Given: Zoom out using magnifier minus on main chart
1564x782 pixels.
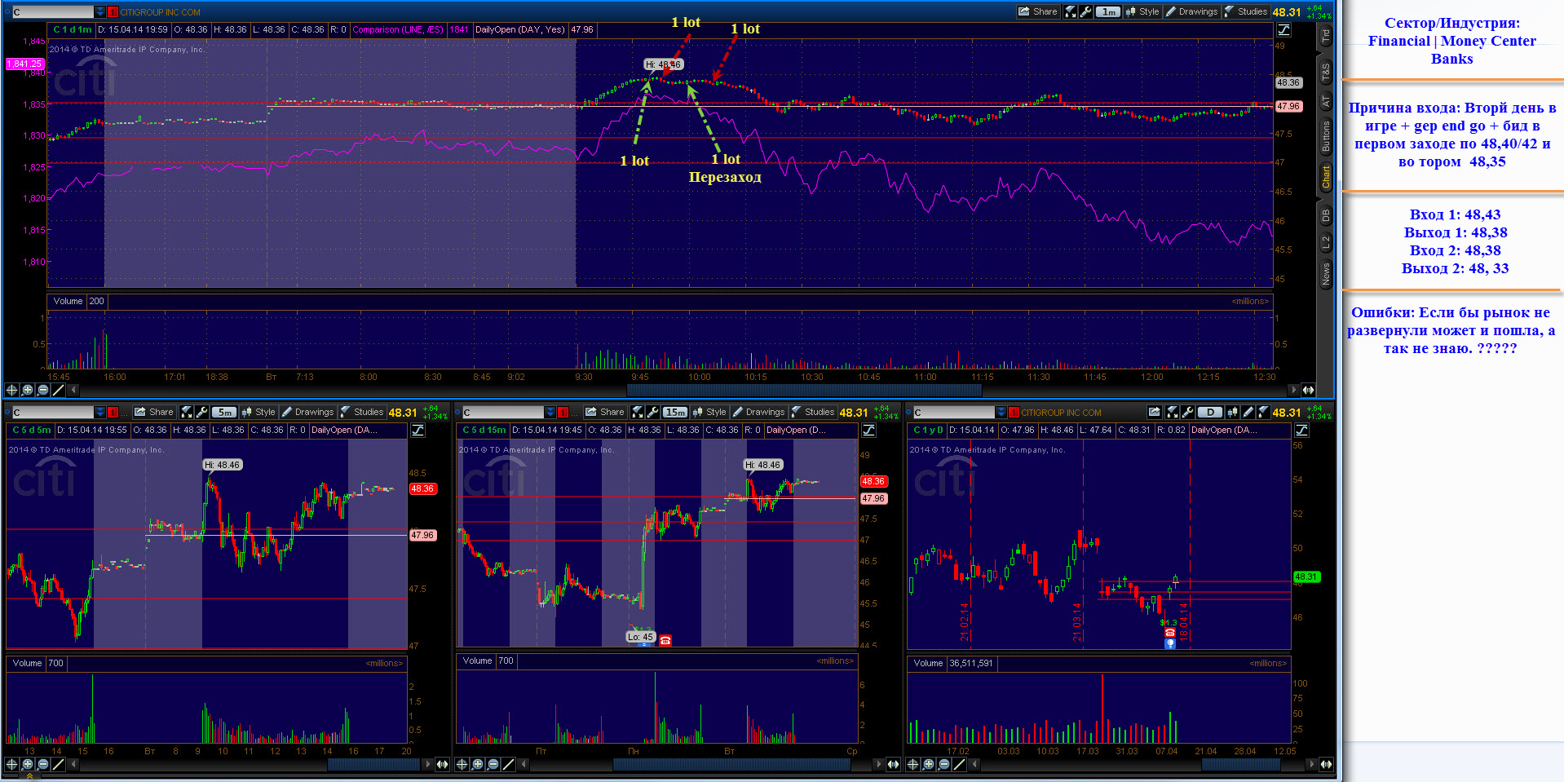Looking at the screenshot, I should [43, 390].
